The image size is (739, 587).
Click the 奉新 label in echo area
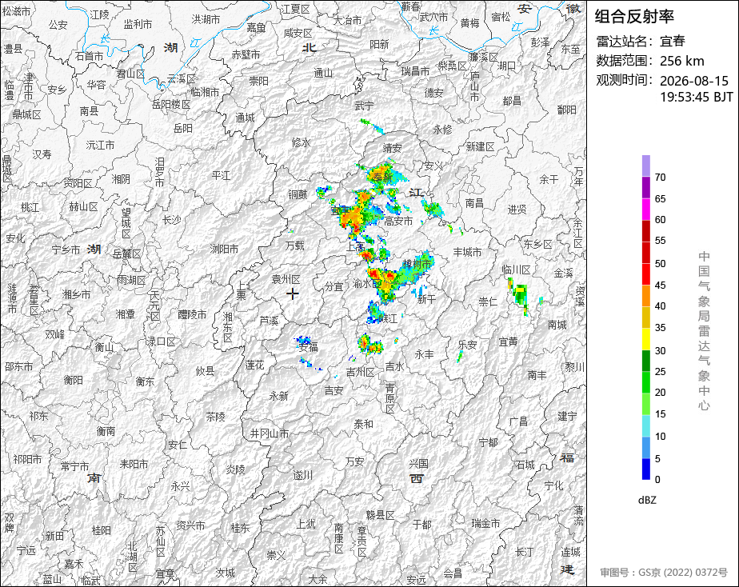tap(382, 177)
